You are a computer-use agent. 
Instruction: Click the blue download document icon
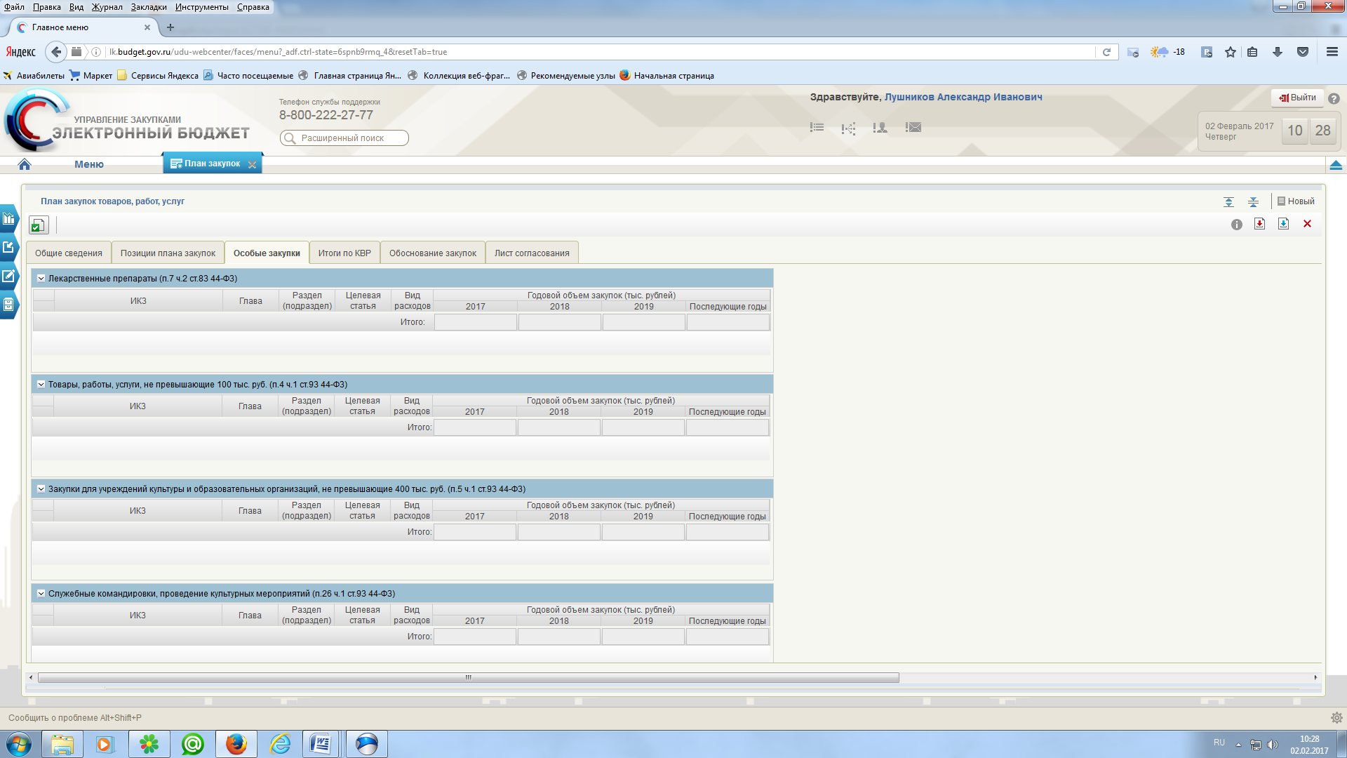coord(1283,224)
